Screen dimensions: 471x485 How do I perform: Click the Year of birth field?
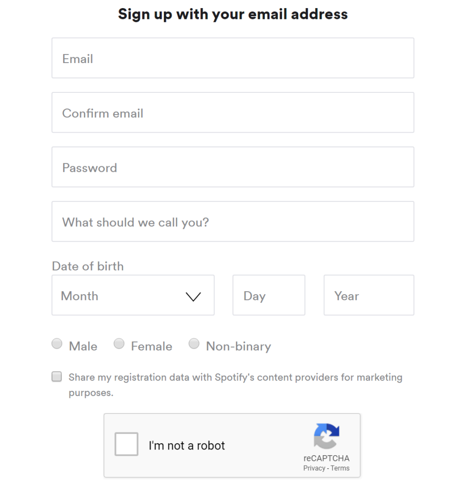coord(369,295)
